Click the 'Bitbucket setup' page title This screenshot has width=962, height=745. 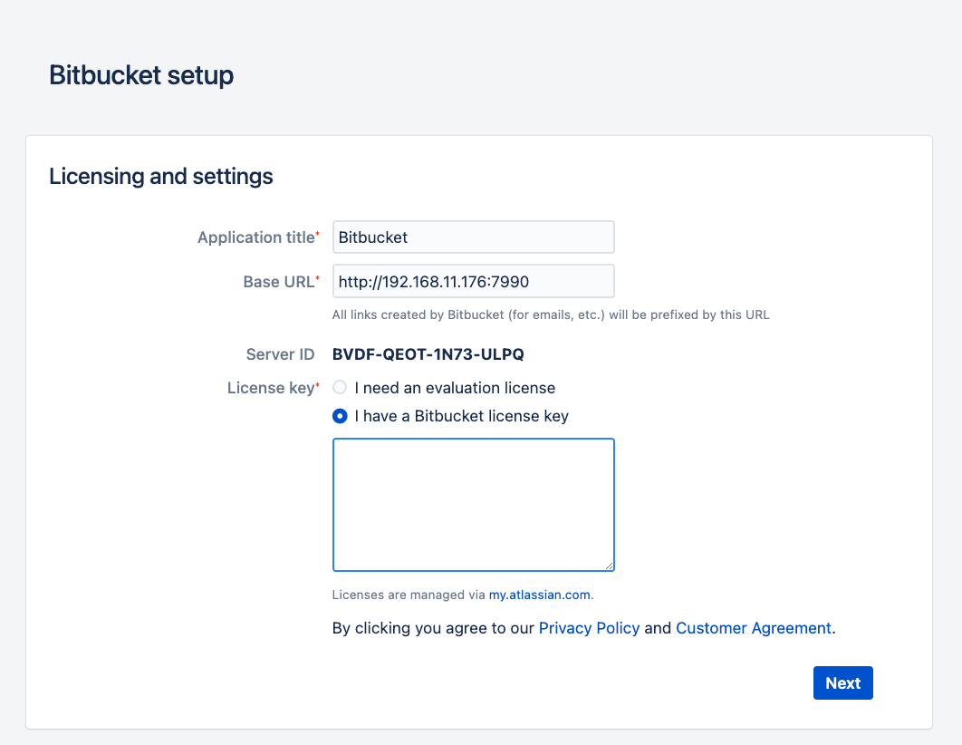point(141,75)
